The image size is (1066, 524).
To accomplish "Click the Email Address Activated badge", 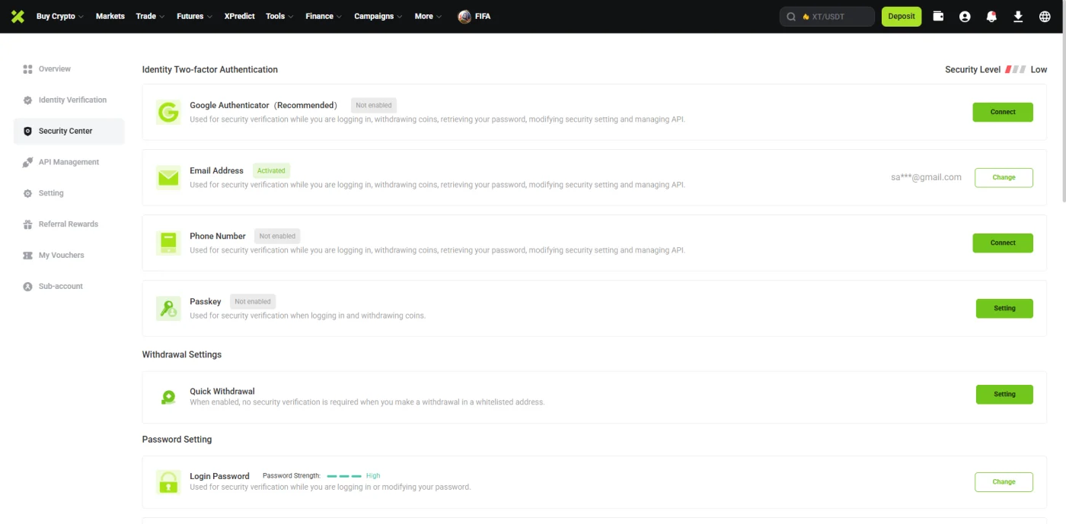I will pyautogui.click(x=271, y=171).
